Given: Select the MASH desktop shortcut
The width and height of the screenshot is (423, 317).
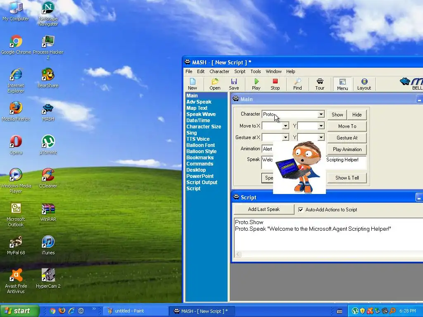Looking at the screenshot, I should click(x=48, y=111).
